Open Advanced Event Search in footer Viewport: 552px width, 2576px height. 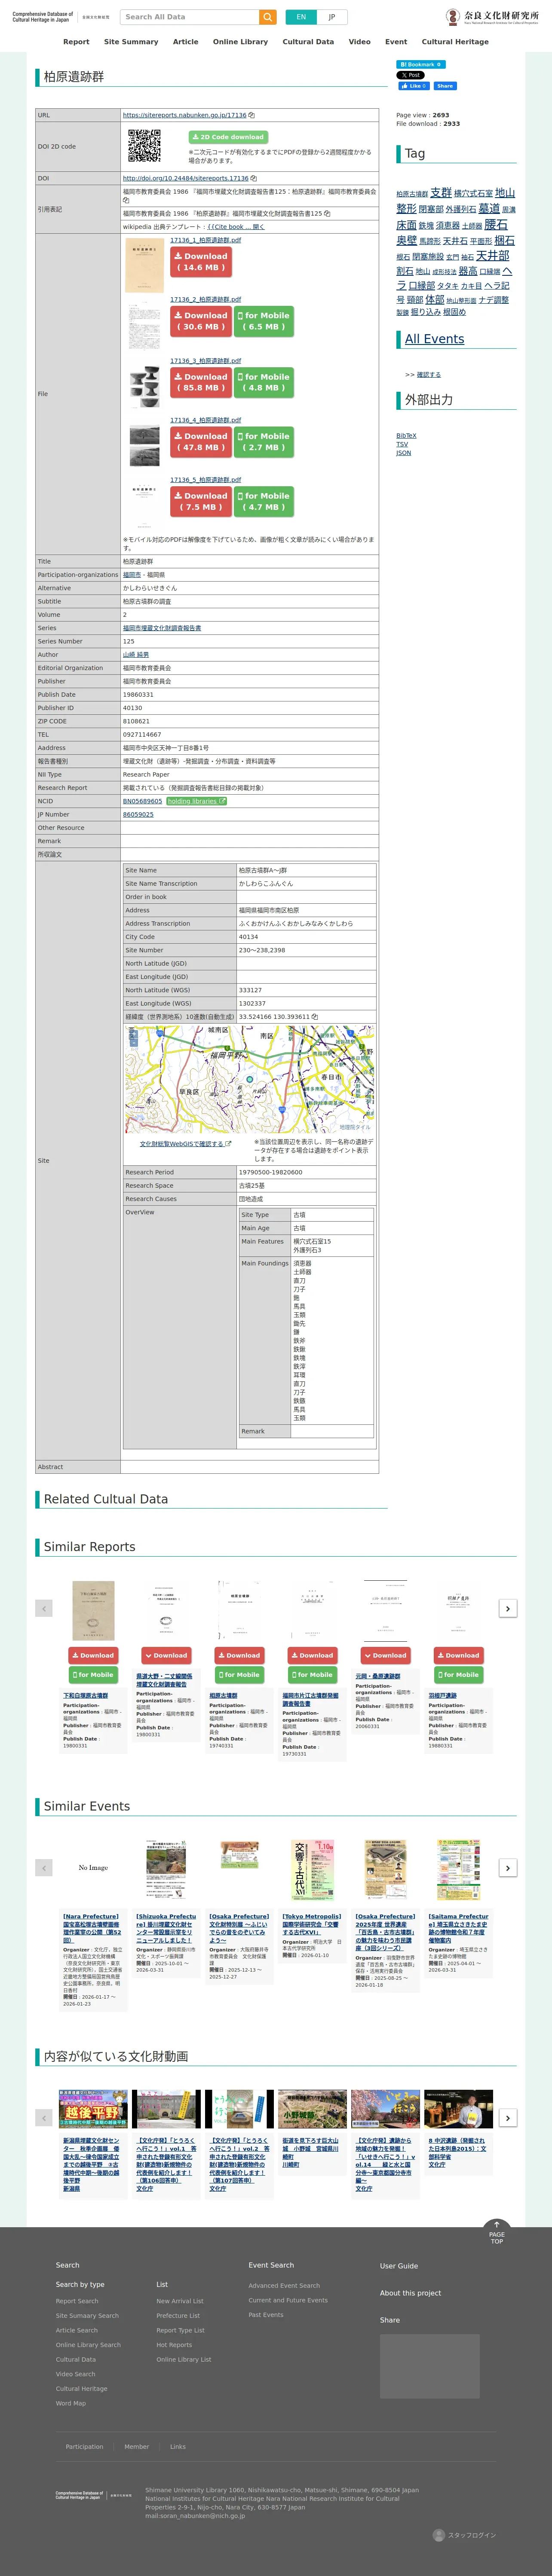pyautogui.click(x=284, y=2285)
